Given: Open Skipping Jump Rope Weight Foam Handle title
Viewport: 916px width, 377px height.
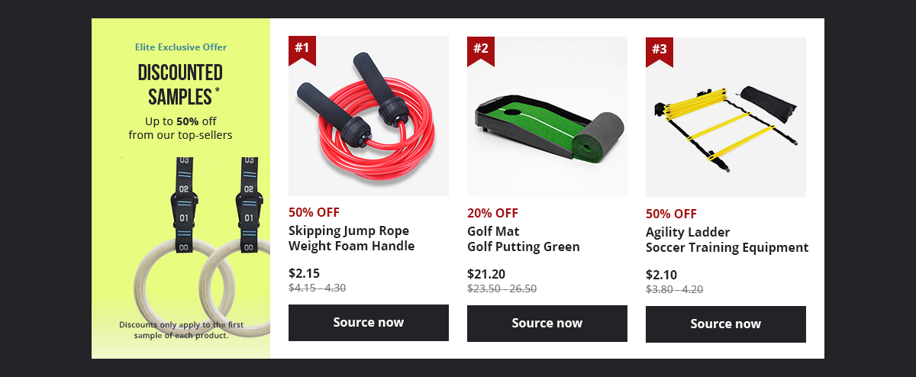Looking at the screenshot, I should coord(352,238).
